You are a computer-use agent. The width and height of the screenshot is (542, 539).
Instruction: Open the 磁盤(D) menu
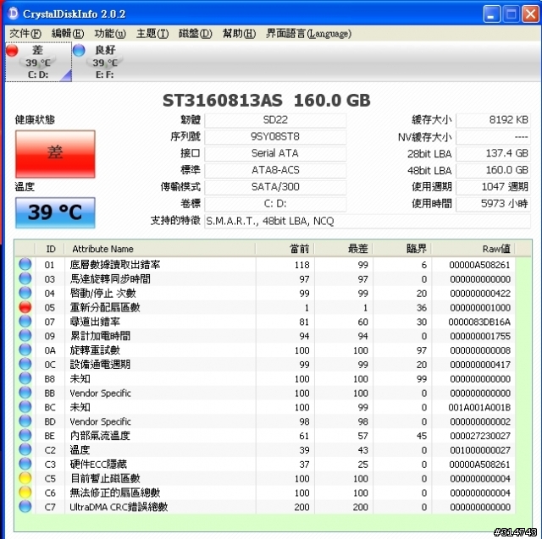196,34
